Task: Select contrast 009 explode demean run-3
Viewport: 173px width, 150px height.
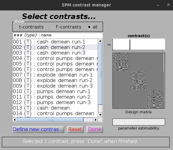Action: [55, 86]
